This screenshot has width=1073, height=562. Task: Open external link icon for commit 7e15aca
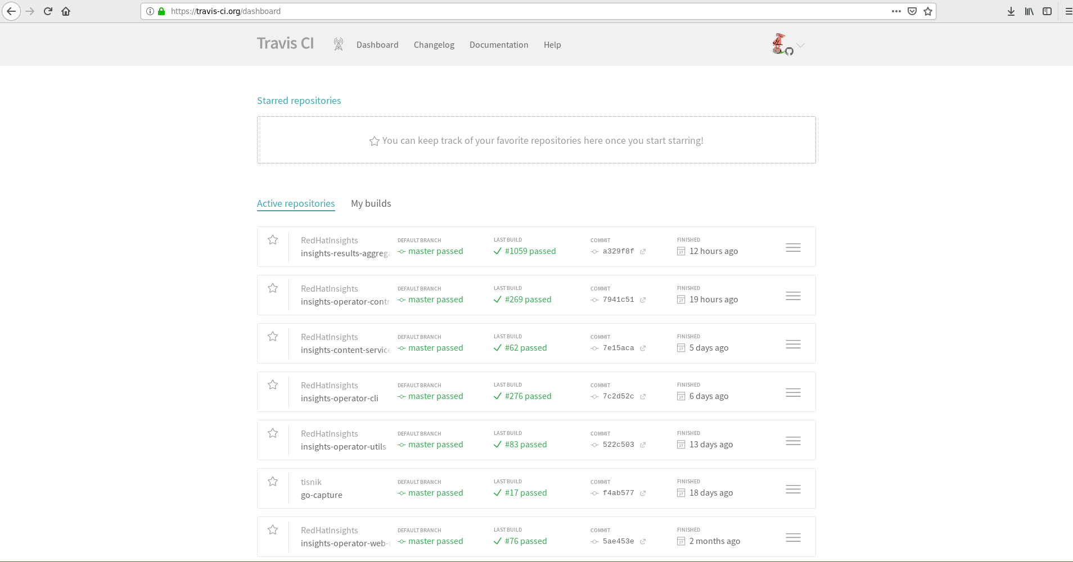pyautogui.click(x=643, y=348)
